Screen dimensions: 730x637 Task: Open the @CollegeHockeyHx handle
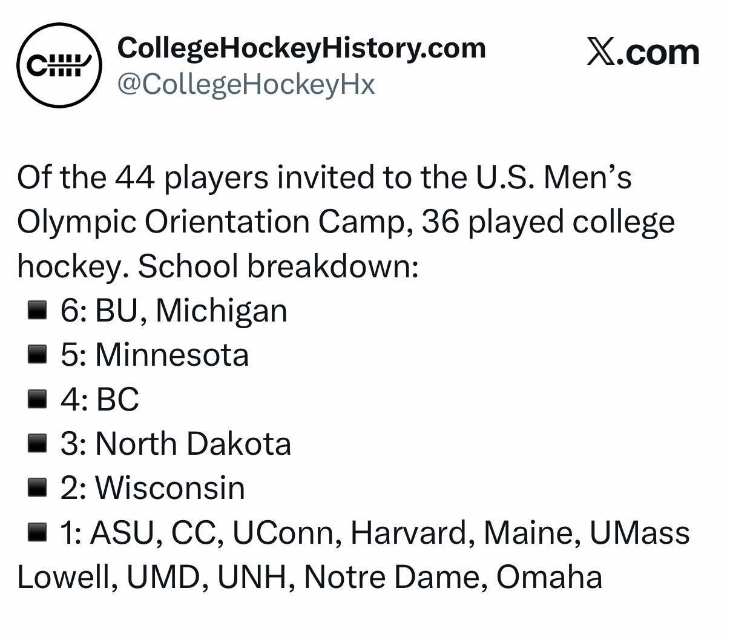tap(246, 85)
